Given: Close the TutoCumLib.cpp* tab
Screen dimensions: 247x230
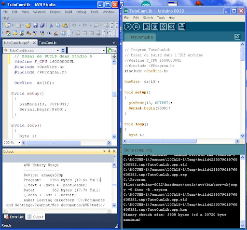Looking at the screenshot, I should pos(34,43).
